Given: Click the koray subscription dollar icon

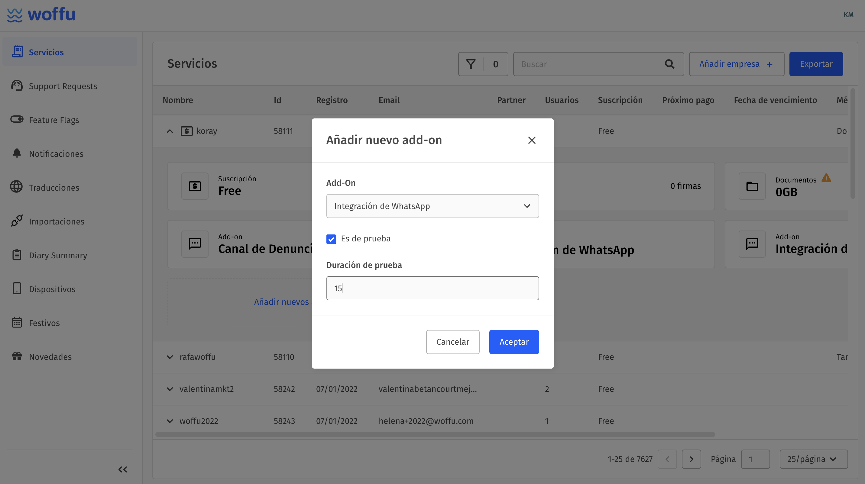Looking at the screenshot, I should point(187,131).
